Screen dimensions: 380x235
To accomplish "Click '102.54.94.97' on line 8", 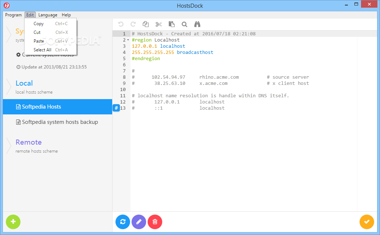I will (168, 77).
